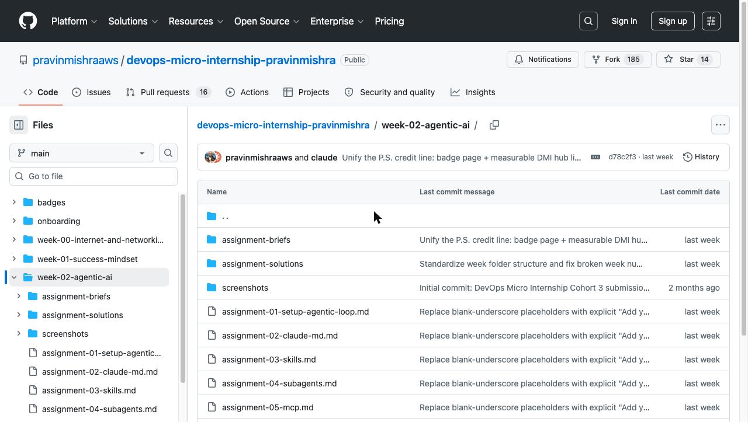Open assignment-04-subagents.md in the table
Screen dimensions: 748x422
point(279,383)
